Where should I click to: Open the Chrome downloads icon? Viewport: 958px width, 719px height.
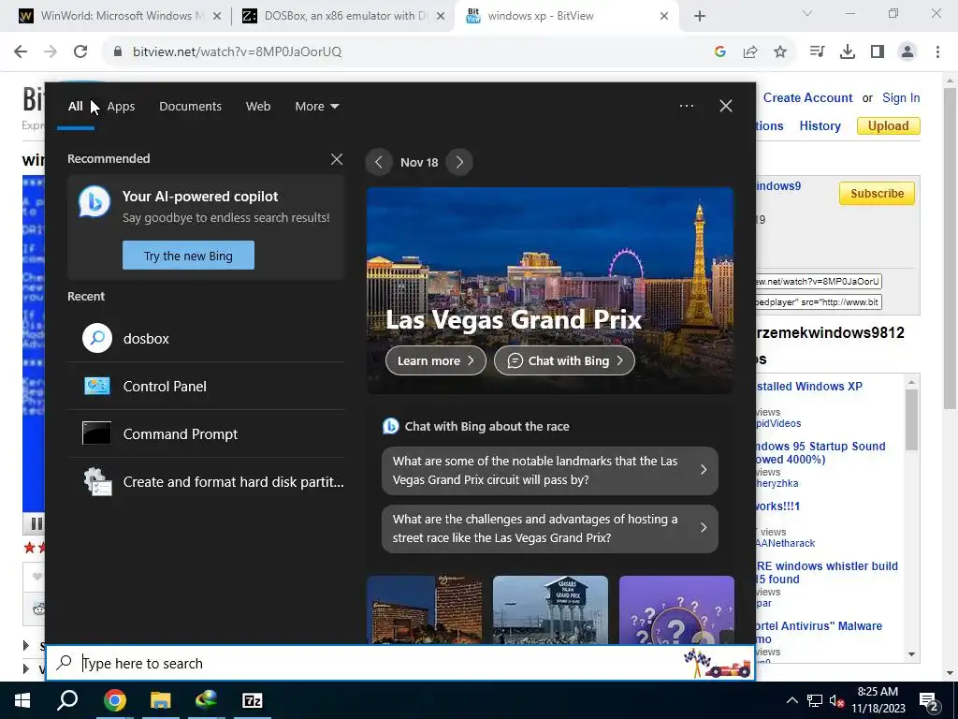(x=848, y=52)
